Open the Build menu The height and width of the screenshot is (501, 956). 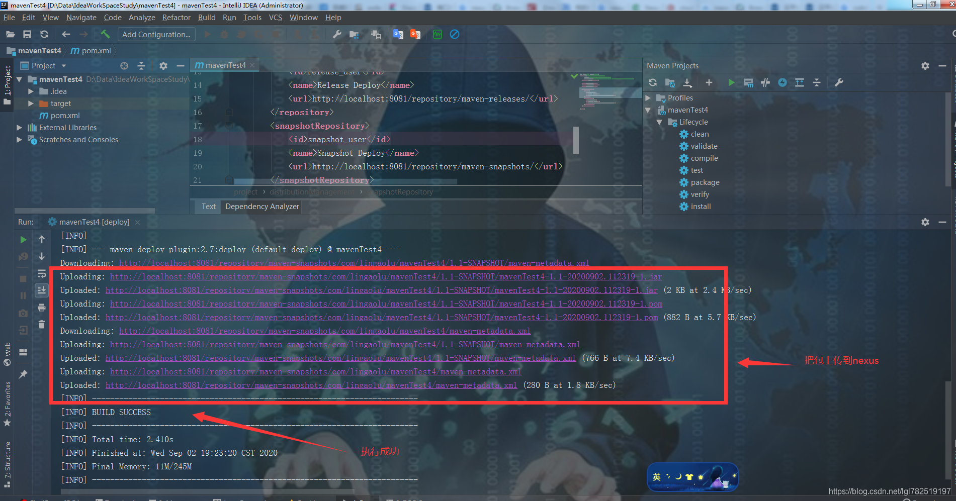pyautogui.click(x=207, y=18)
